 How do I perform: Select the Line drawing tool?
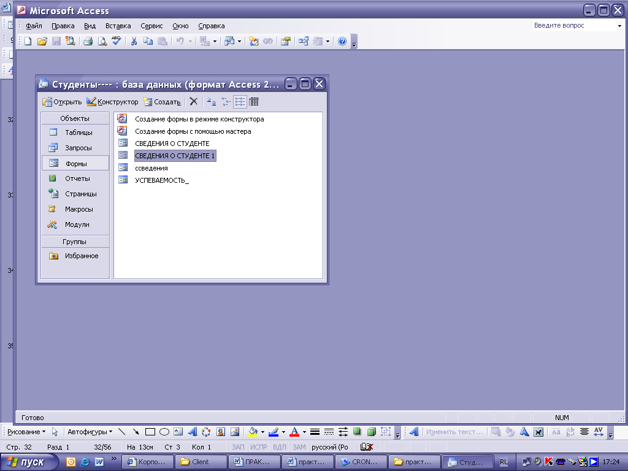click(122, 432)
